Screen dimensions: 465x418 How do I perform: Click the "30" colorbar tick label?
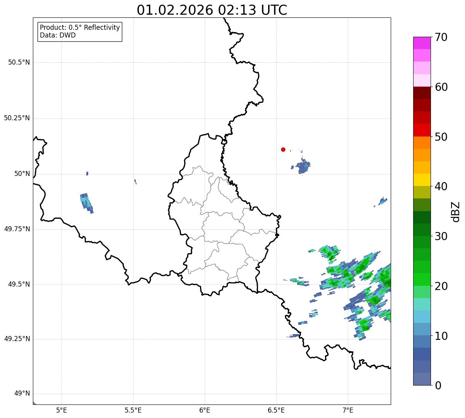(x=441, y=236)
